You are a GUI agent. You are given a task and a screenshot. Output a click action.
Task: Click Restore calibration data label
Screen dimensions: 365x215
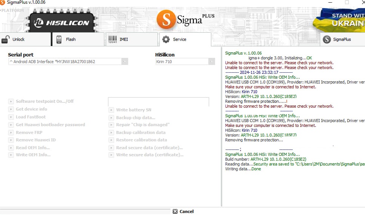[141, 140]
